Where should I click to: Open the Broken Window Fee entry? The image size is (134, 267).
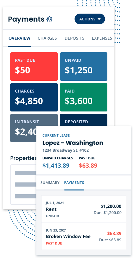point(84,236)
